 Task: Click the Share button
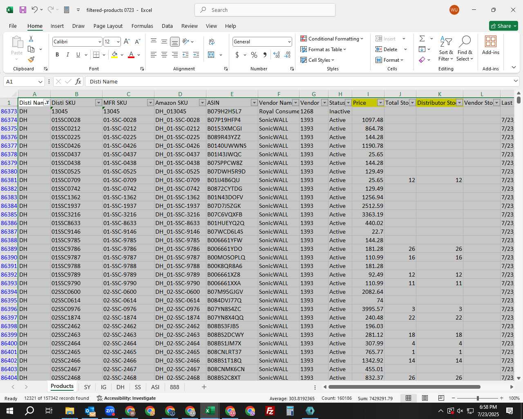click(x=503, y=26)
